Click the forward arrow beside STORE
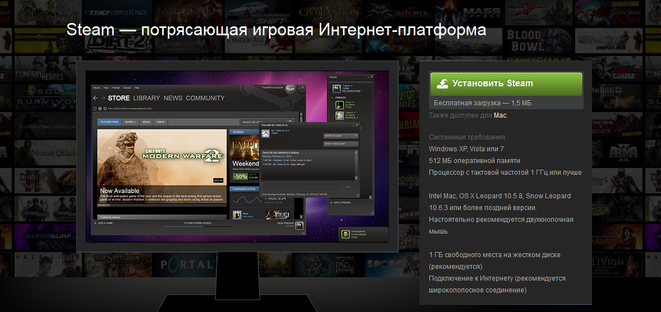The height and width of the screenshot is (312, 661). click(x=103, y=98)
